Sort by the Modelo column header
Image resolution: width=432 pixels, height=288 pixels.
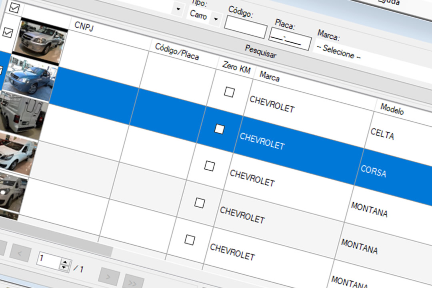point(392,109)
